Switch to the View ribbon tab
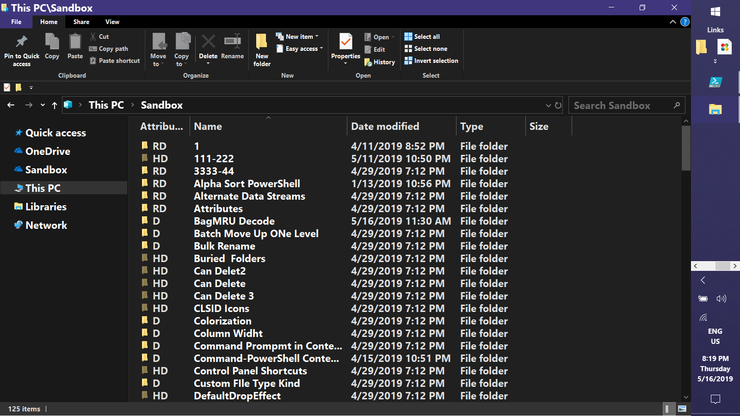This screenshot has width=740, height=416. (112, 22)
